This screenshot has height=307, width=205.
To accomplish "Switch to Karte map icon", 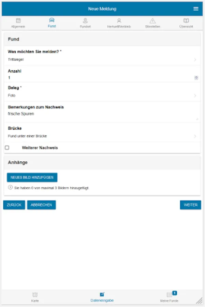I will point(35,294).
